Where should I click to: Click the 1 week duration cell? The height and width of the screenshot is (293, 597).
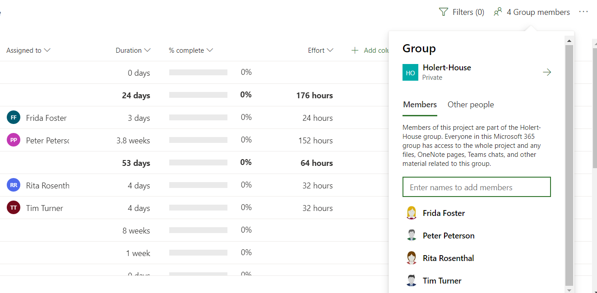click(x=138, y=253)
